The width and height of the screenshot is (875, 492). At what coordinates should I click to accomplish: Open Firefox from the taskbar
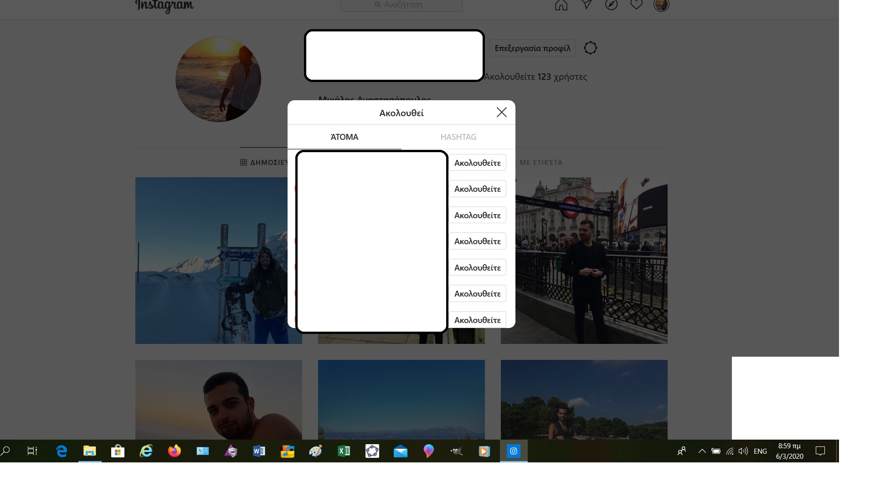click(x=174, y=451)
